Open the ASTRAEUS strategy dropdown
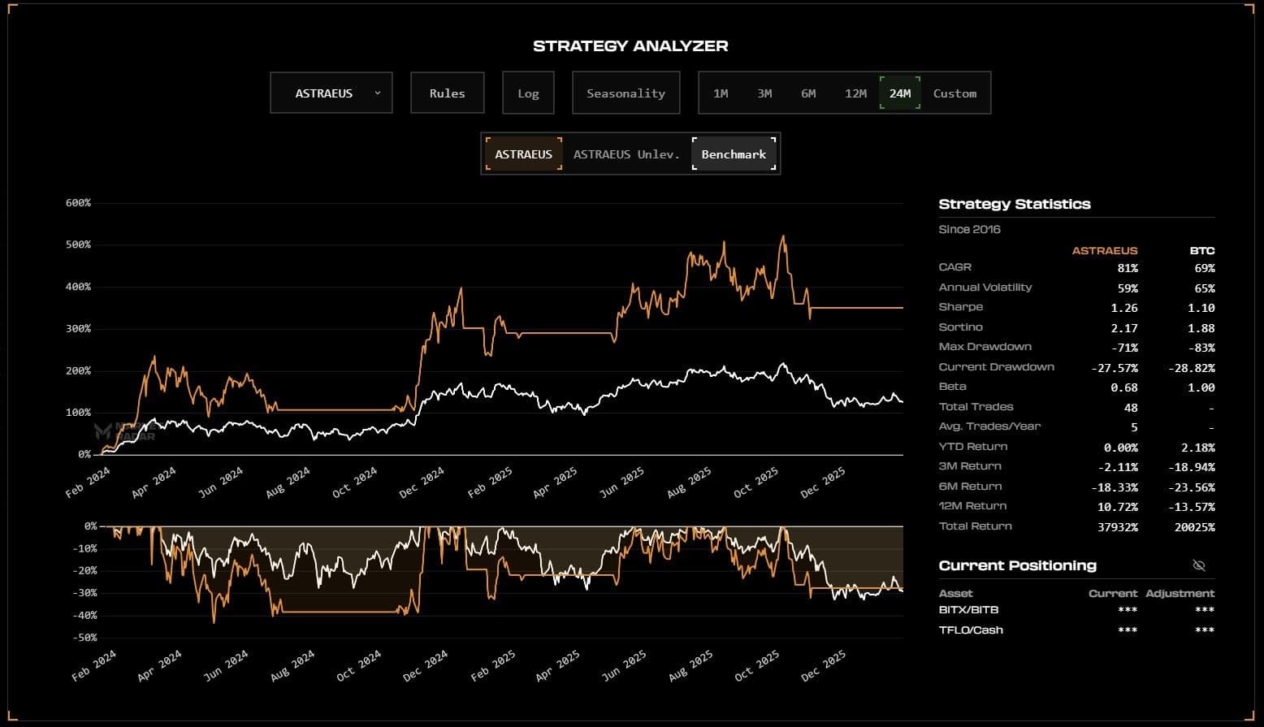 [x=331, y=93]
